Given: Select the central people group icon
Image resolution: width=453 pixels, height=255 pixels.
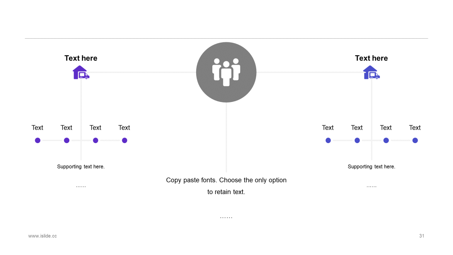Looking at the screenshot, I should [x=226, y=72].
